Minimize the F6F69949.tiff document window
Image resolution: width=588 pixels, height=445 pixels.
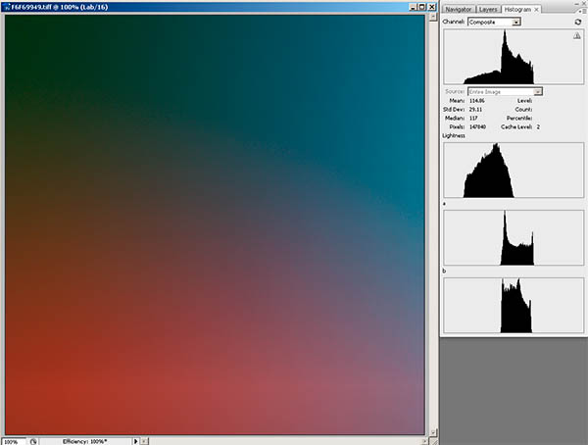tap(414, 7)
